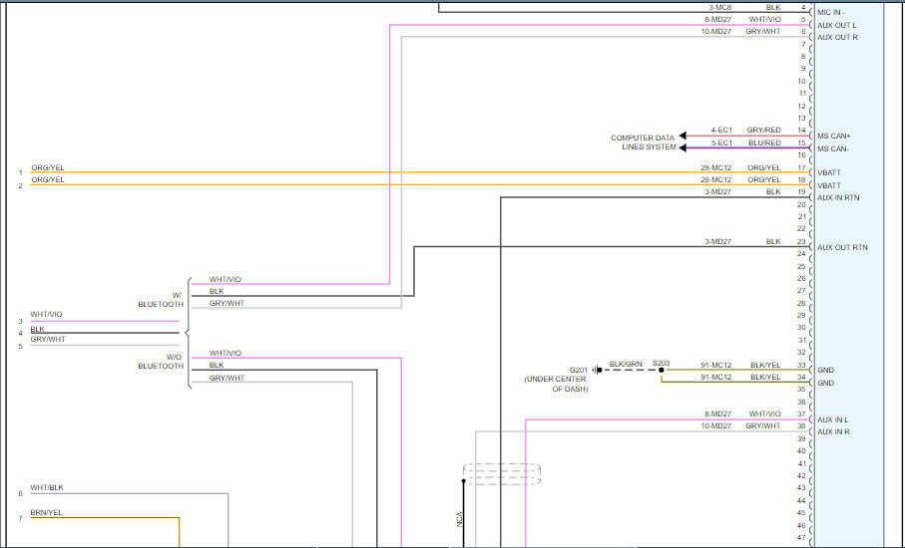The height and width of the screenshot is (548, 905).
Task: Select the AUX IN L pin label
Action: tap(832, 419)
